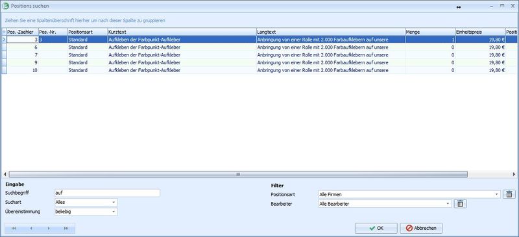Clear the Bearbeiter filter with trash icon
This screenshot has width=519, height=237.
click(x=460, y=203)
